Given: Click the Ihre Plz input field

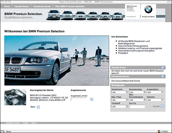Looking at the screenshot, I should tap(137, 106).
